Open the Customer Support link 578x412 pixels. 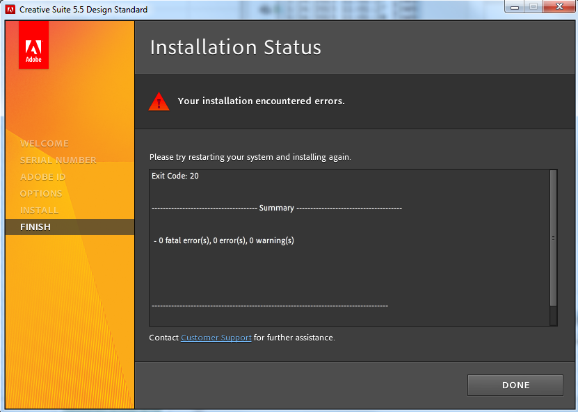216,338
